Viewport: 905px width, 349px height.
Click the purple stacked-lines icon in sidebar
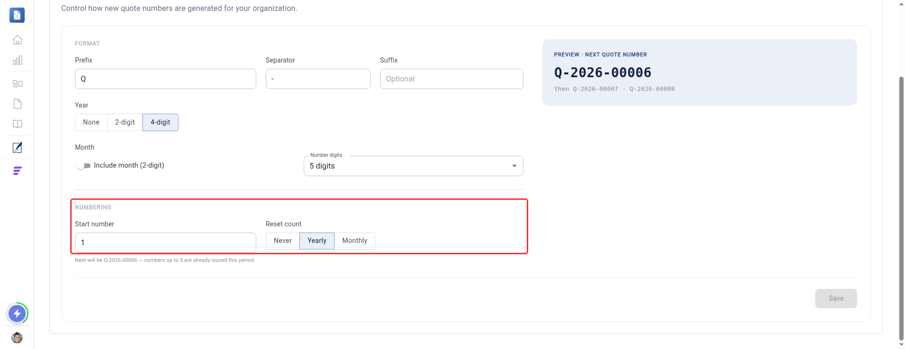click(18, 171)
